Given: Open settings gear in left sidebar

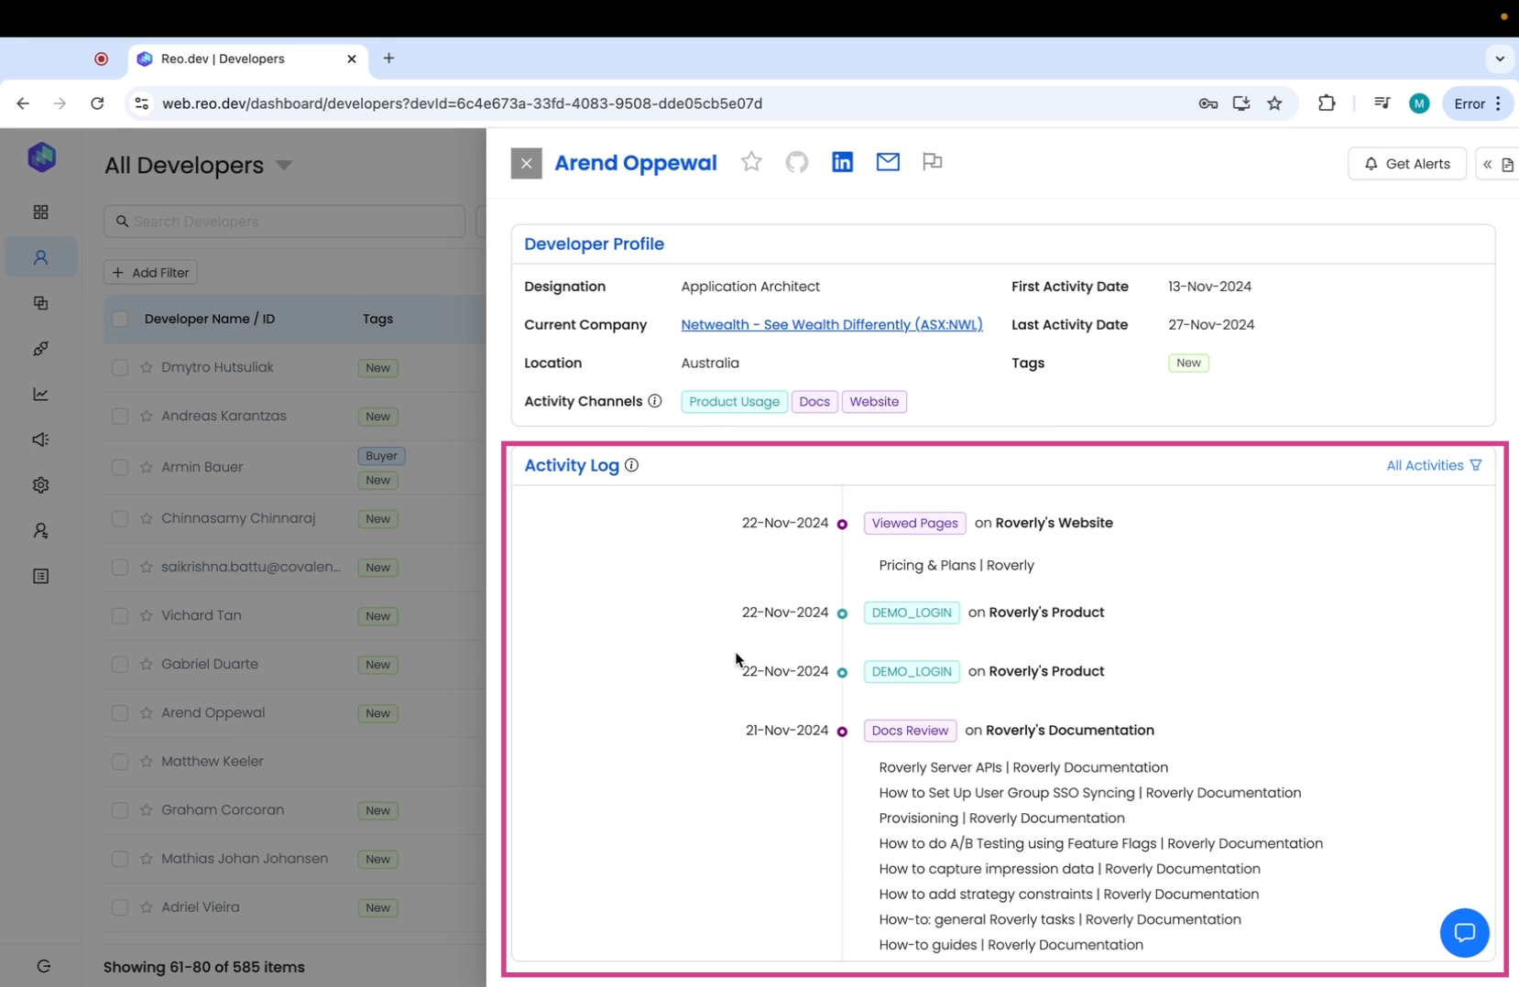Looking at the screenshot, I should [41, 485].
